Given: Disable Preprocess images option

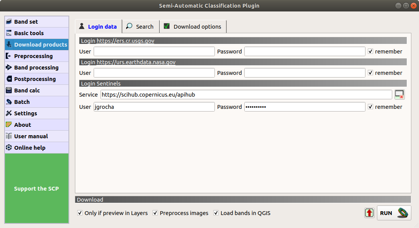Looking at the screenshot, I should (x=155, y=213).
